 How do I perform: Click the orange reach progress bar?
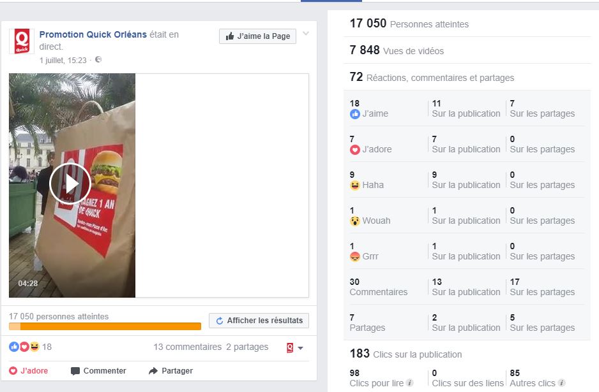pos(105,326)
